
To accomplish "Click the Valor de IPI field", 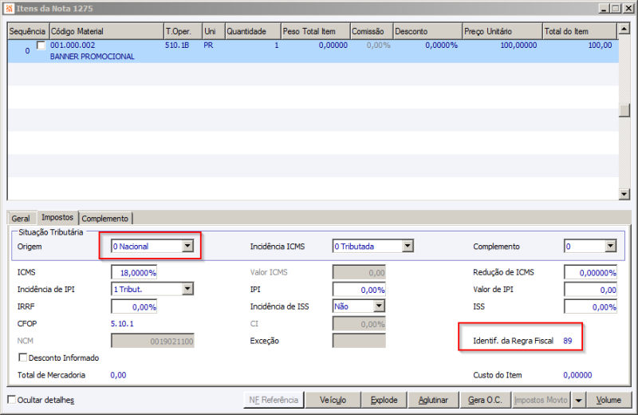I will pos(591,290).
